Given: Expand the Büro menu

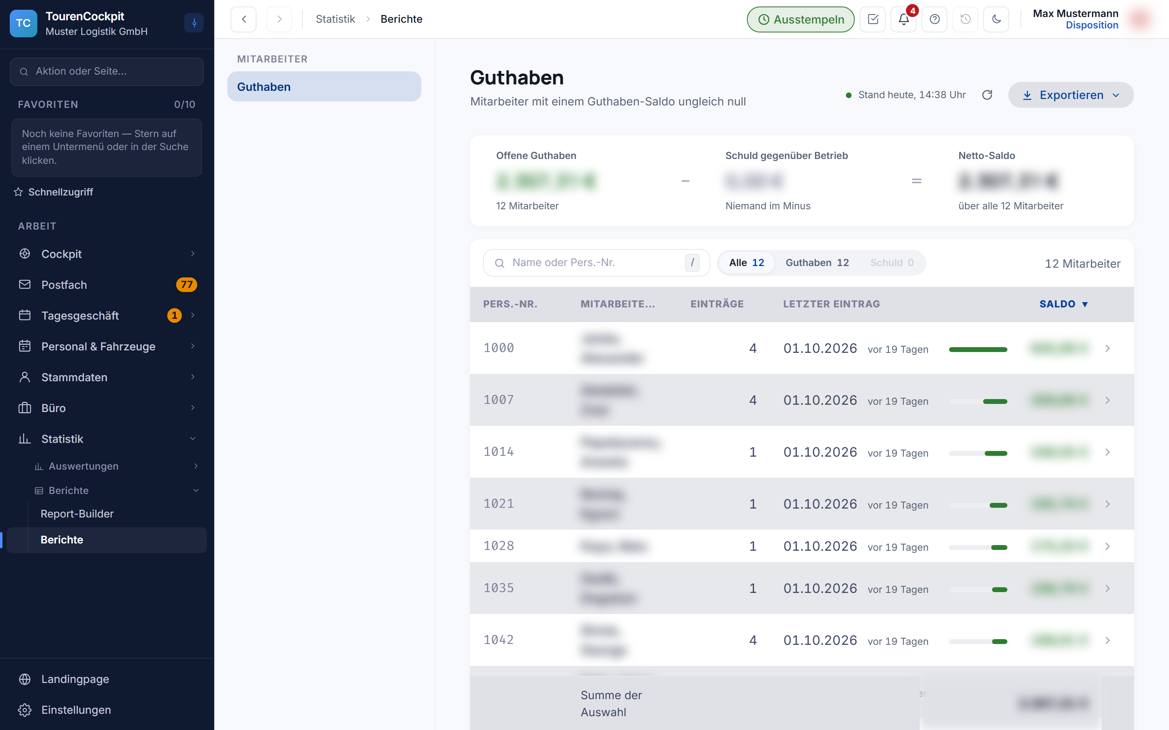Looking at the screenshot, I should pos(107,408).
